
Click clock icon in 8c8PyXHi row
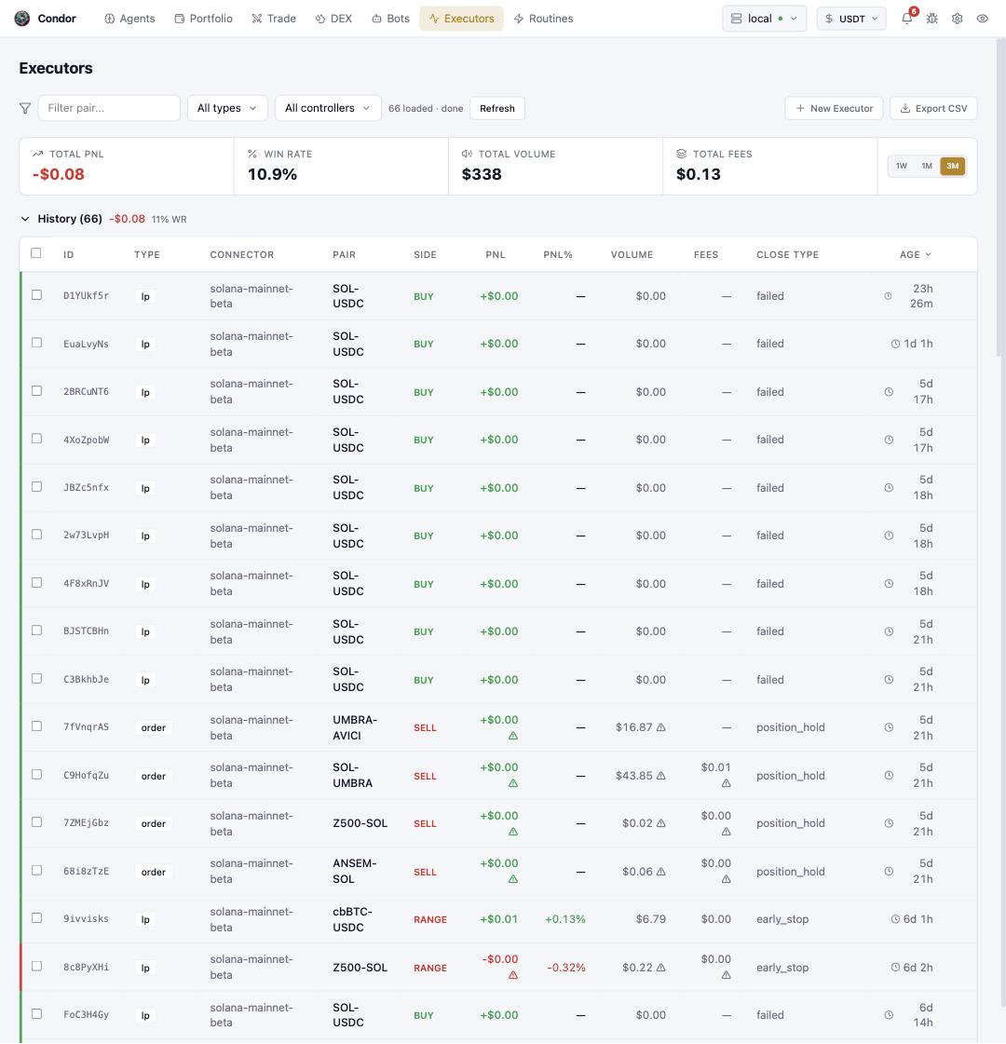pos(895,968)
